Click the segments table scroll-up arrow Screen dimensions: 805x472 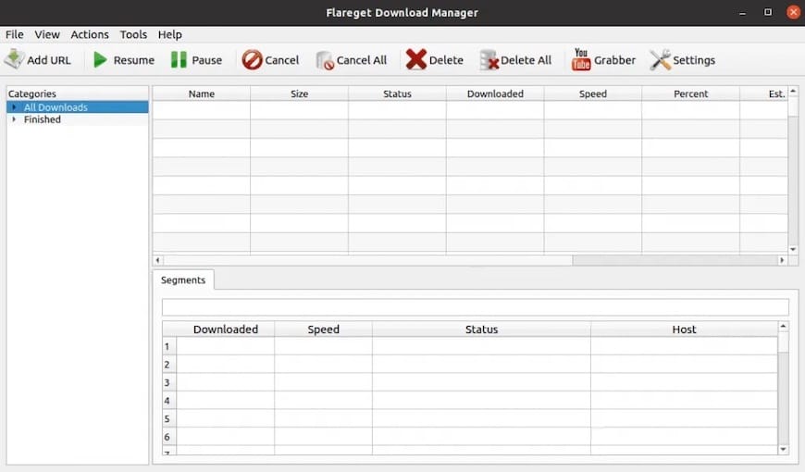point(783,326)
